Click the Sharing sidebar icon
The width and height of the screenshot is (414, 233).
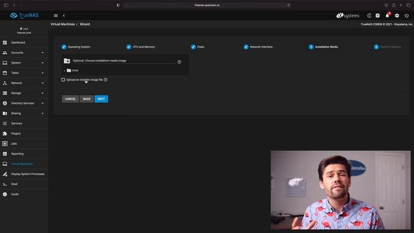[x=5, y=113]
